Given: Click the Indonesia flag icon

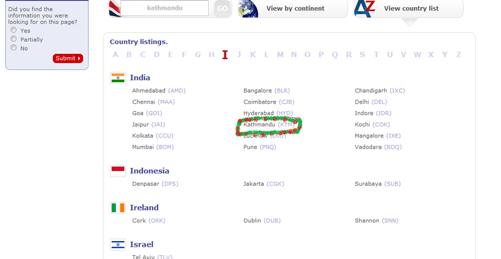Looking at the screenshot, I should point(118,171).
